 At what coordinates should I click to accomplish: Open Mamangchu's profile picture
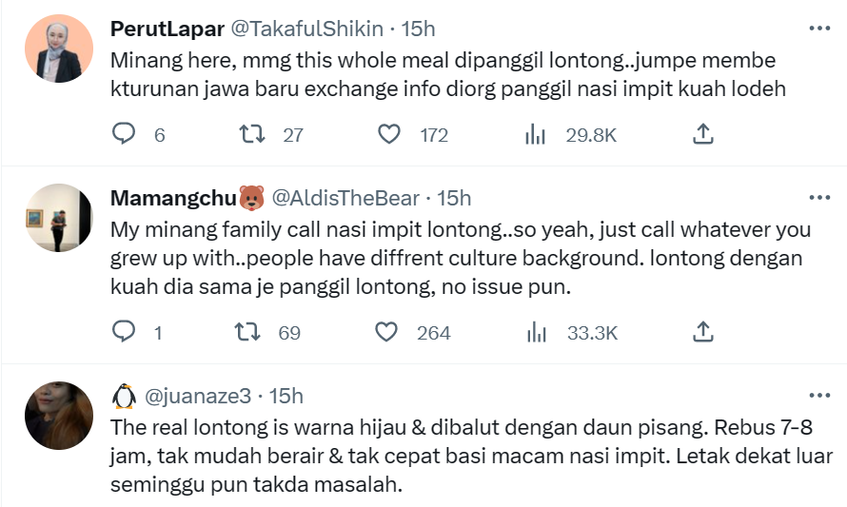[58, 217]
